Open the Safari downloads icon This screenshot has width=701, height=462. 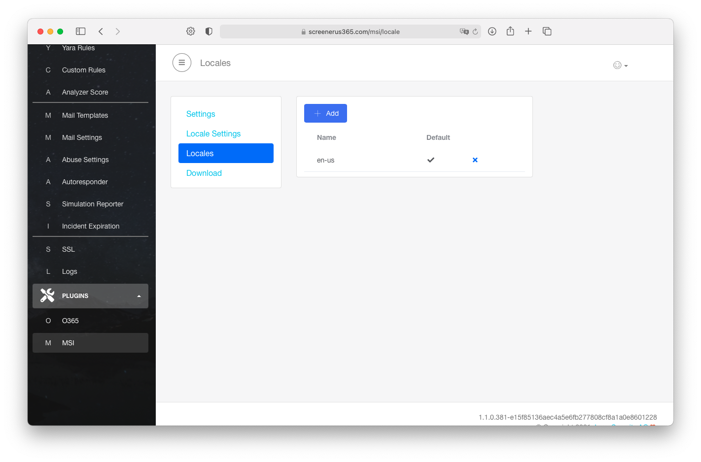pos(491,32)
